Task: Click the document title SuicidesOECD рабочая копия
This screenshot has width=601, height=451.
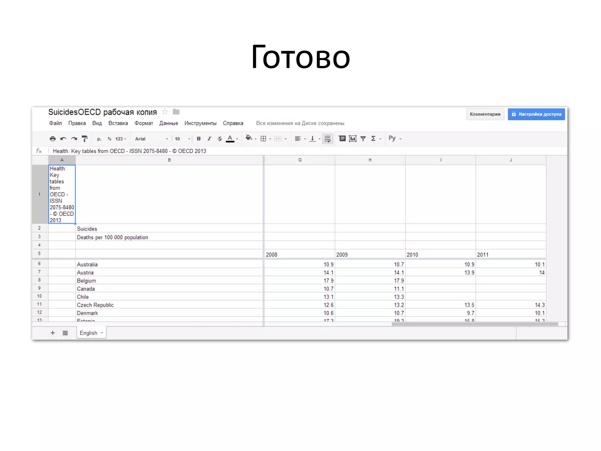Action: coord(102,112)
